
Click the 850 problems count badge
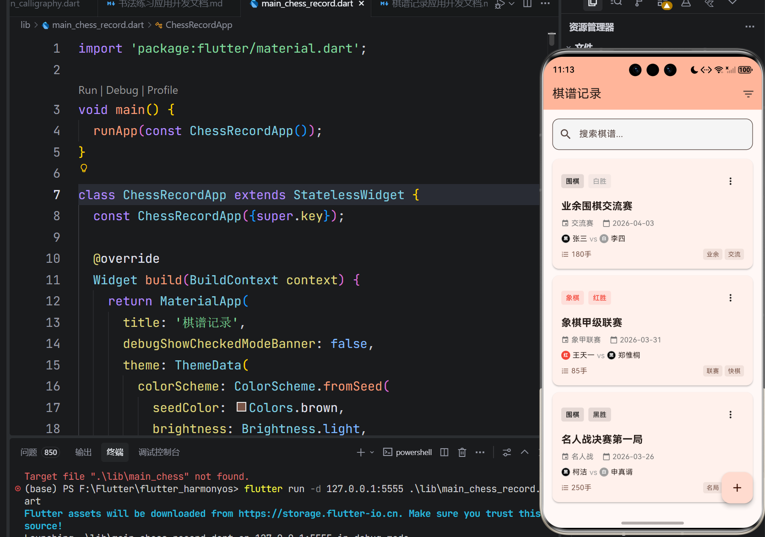tap(50, 452)
